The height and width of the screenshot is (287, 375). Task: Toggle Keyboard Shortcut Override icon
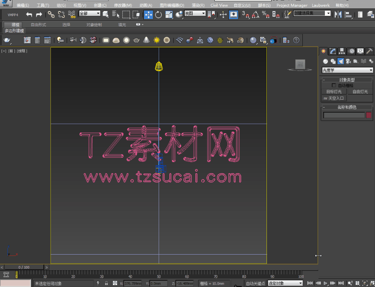pos(233,15)
